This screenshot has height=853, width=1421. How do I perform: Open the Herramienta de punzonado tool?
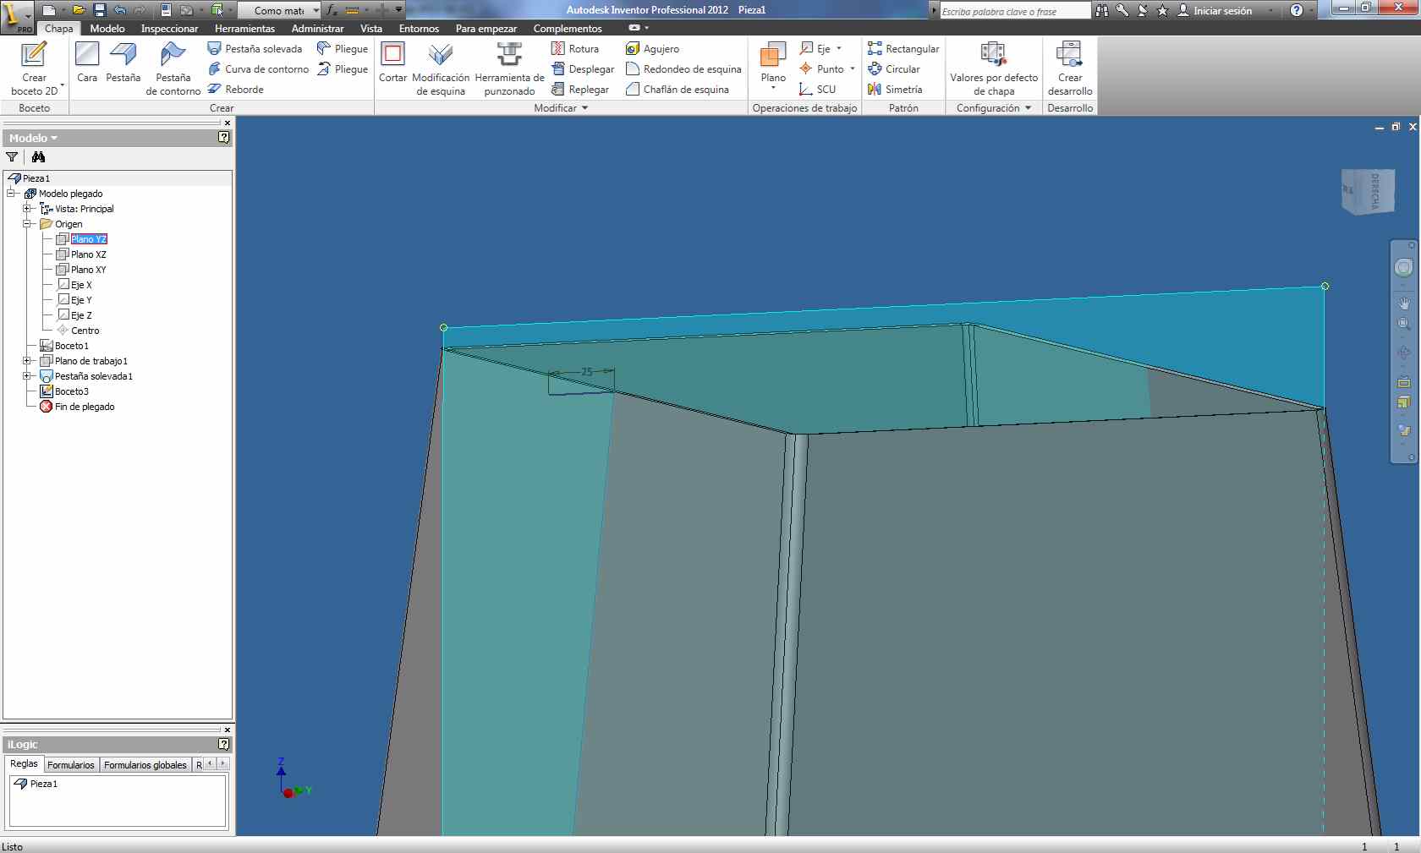tap(509, 68)
